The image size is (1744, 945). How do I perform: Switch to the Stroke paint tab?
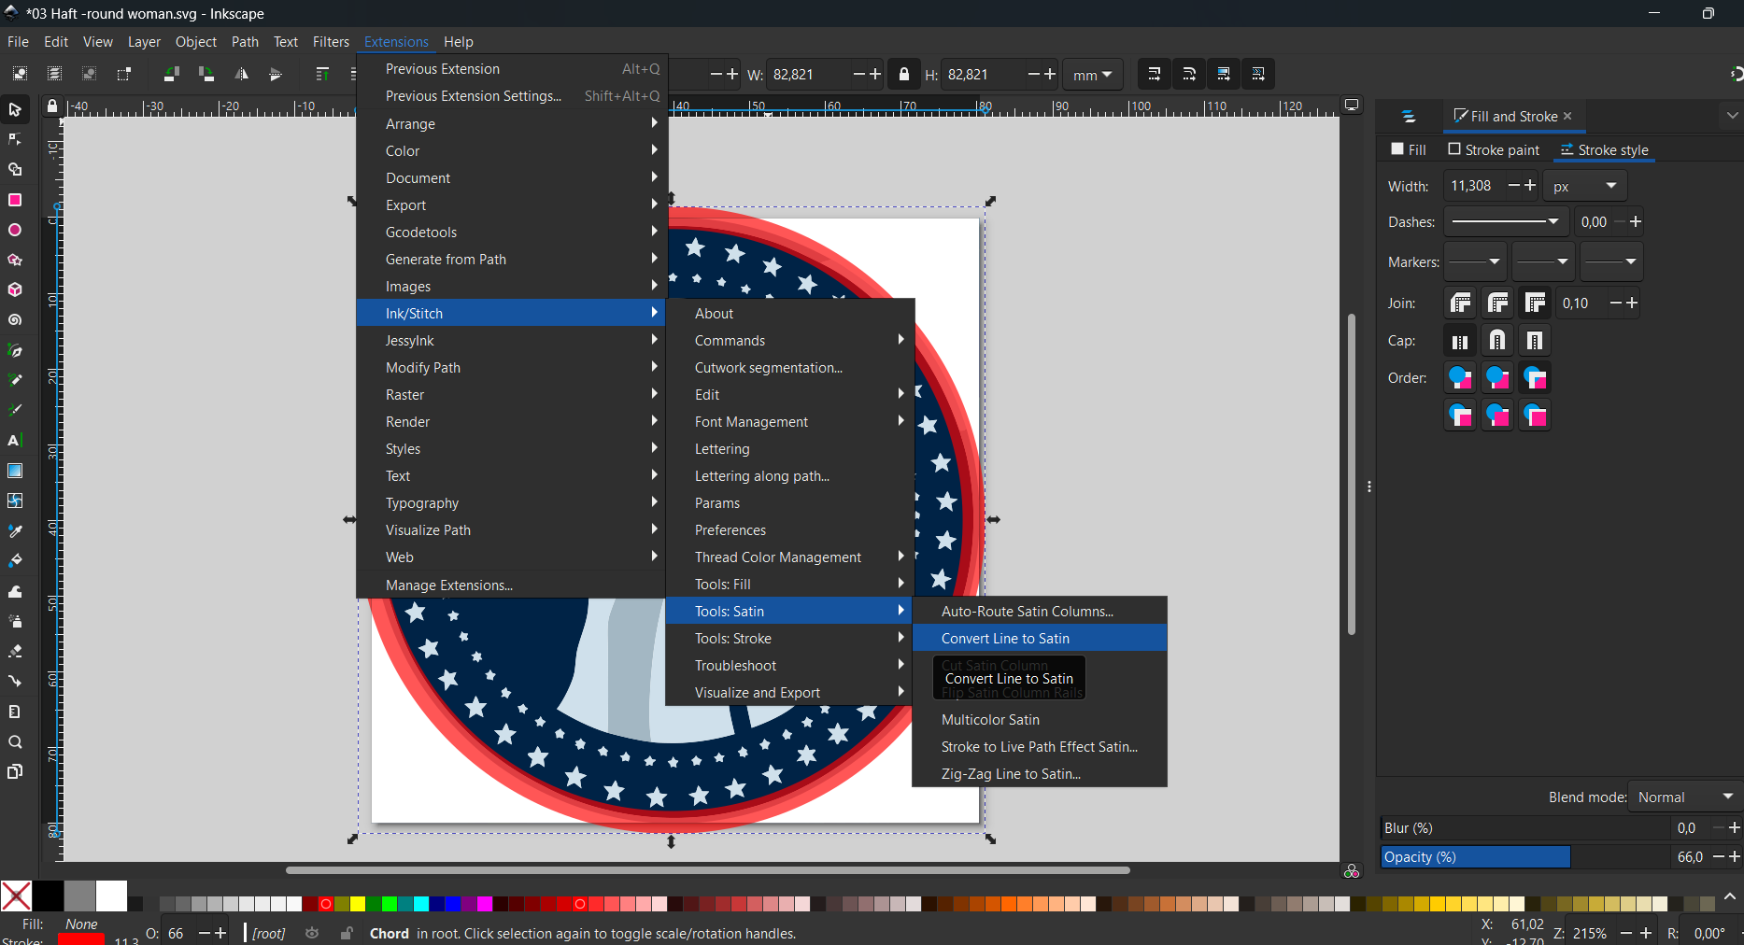[x=1494, y=149]
